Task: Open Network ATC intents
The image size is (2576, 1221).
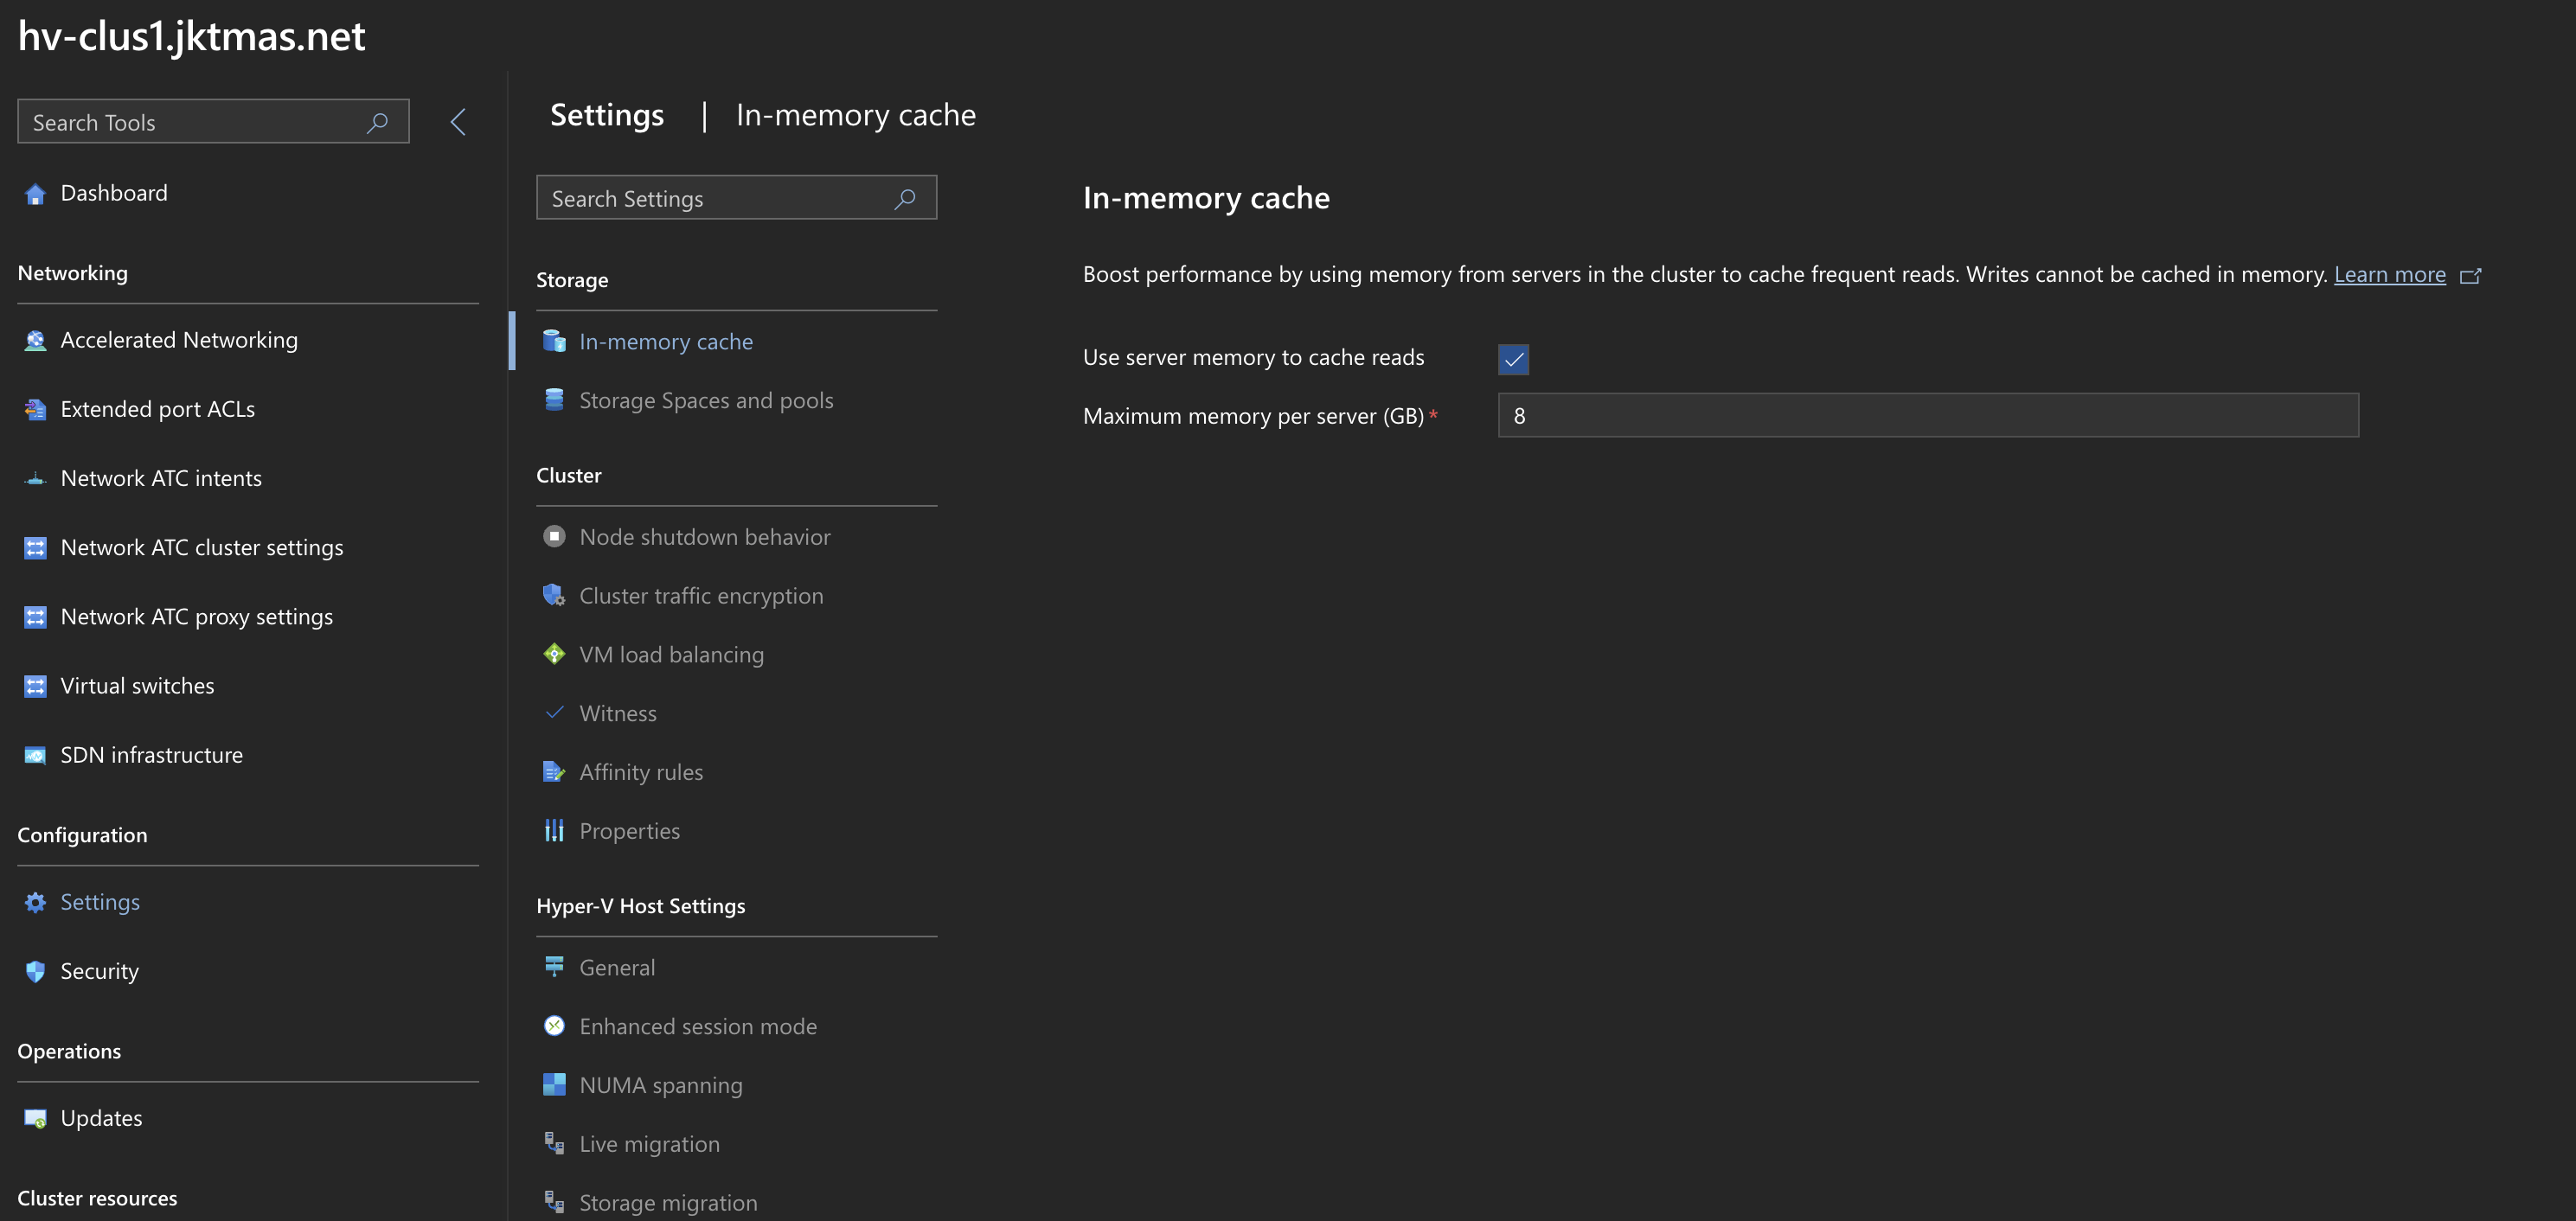Action: pyautogui.click(x=161, y=479)
